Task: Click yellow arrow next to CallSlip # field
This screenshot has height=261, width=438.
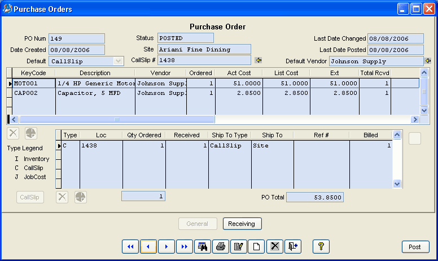Action: [x=259, y=60]
